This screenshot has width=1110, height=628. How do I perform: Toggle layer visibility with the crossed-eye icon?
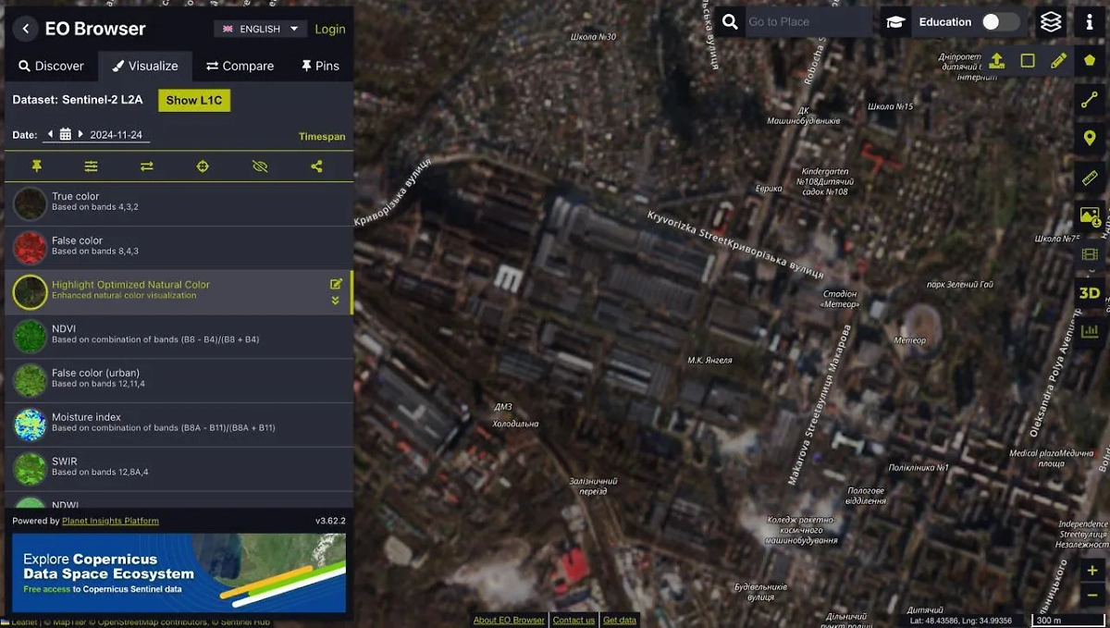point(260,166)
